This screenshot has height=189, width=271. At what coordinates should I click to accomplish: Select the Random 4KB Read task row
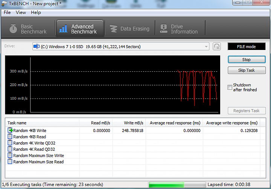[x=135, y=136]
